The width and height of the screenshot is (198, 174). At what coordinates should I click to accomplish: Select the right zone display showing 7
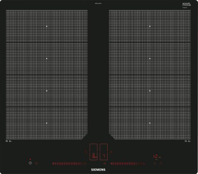(104, 152)
